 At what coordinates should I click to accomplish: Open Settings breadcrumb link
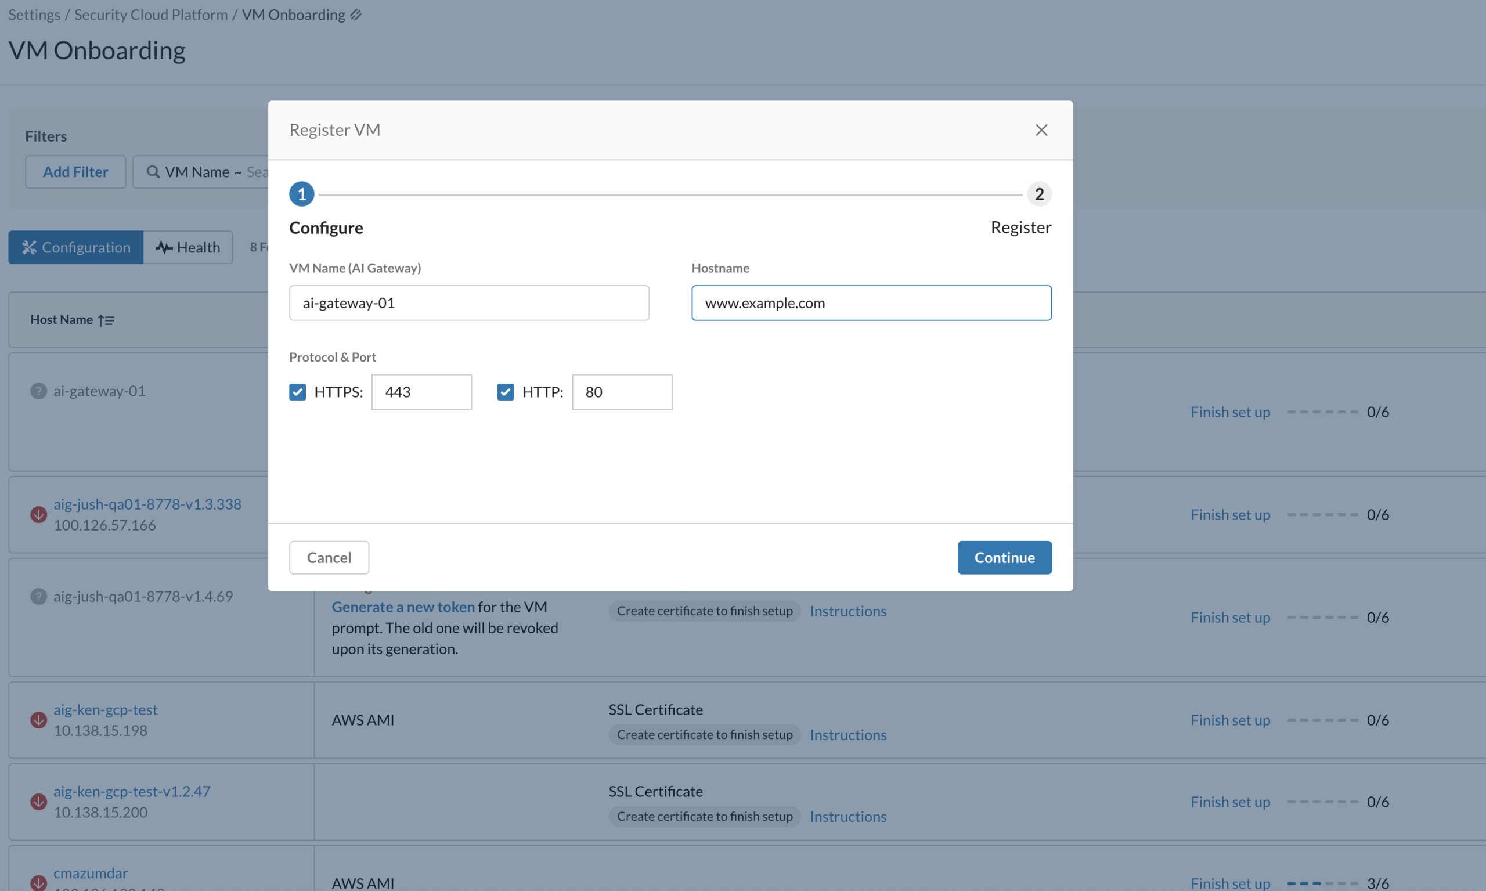click(34, 15)
